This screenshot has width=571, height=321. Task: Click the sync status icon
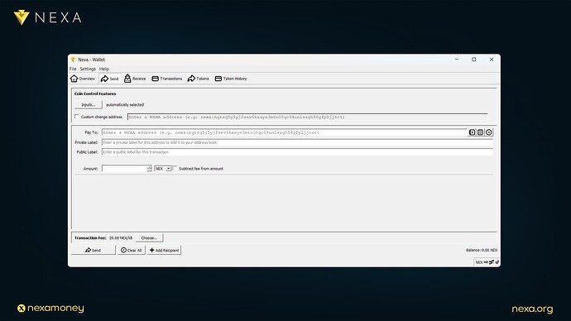coord(497,262)
